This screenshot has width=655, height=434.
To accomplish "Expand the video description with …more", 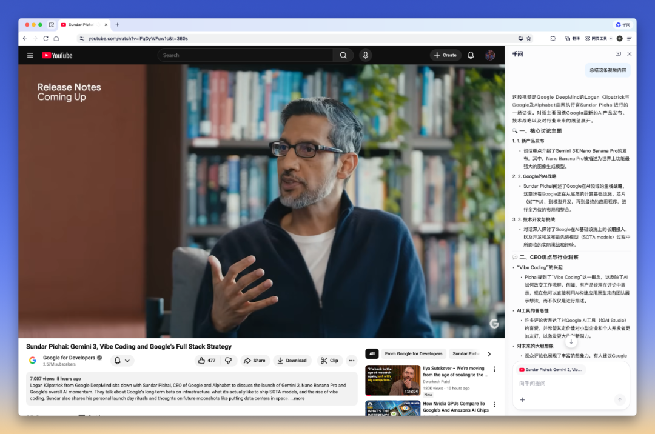I will 298,398.
